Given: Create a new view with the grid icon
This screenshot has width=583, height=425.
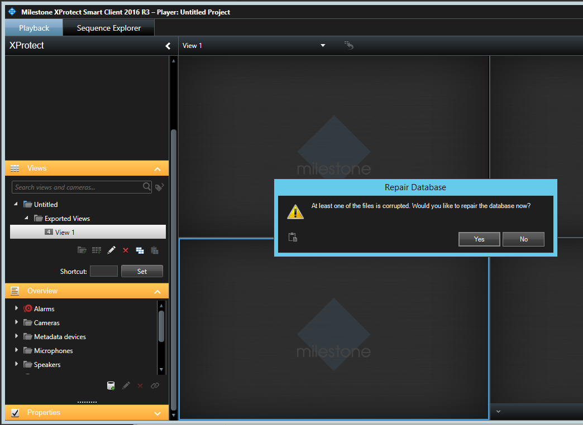Looking at the screenshot, I should point(96,250).
